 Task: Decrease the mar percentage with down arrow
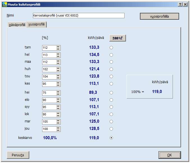point(58,123)
